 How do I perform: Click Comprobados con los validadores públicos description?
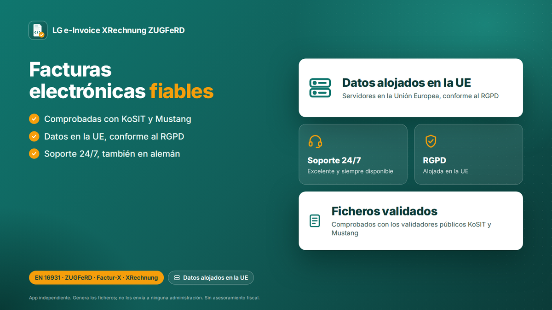[412, 229]
